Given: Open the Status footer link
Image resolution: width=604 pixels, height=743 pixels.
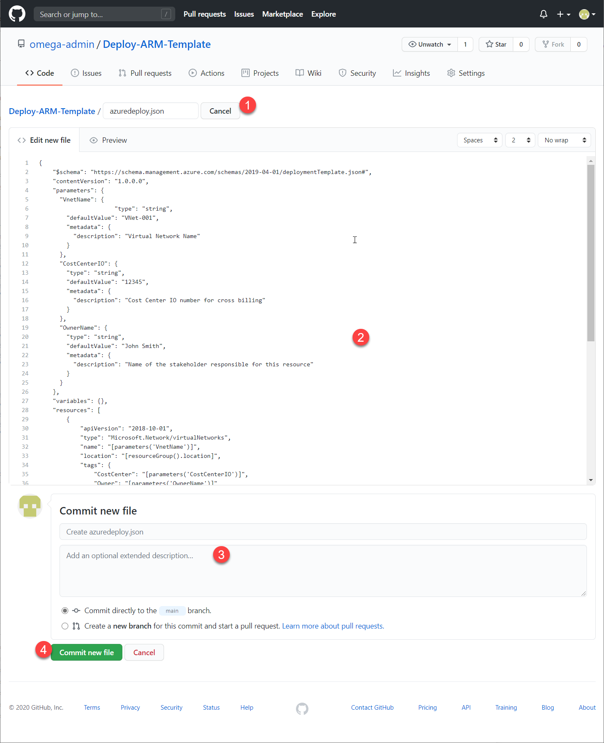Looking at the screenshot, I should click(x=211, y=708).
